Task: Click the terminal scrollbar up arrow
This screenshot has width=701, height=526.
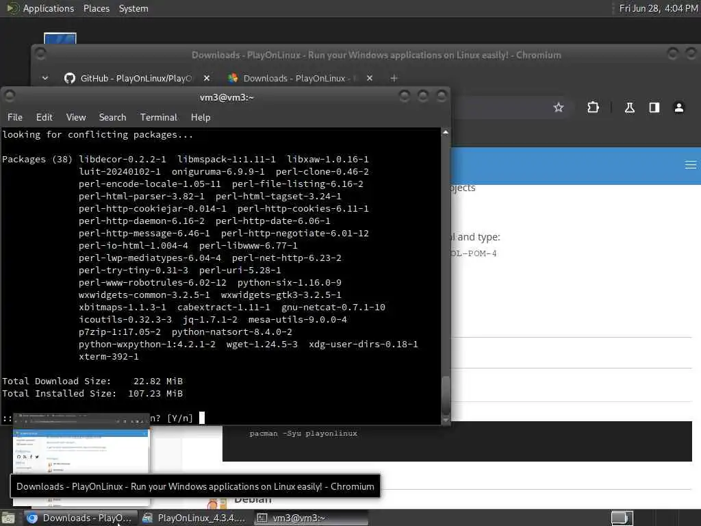Action: tap(445, 132)
